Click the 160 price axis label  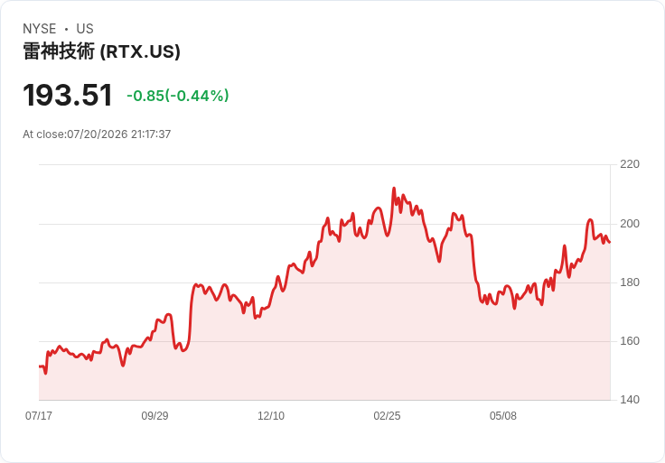[x=630, y=340]
